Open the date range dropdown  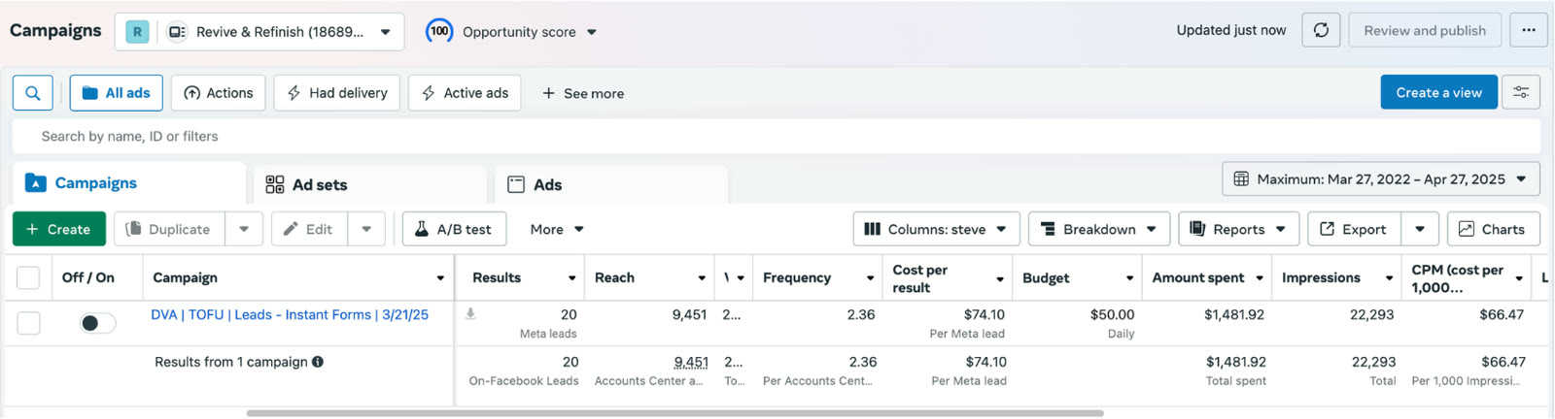coord(1380,179)
